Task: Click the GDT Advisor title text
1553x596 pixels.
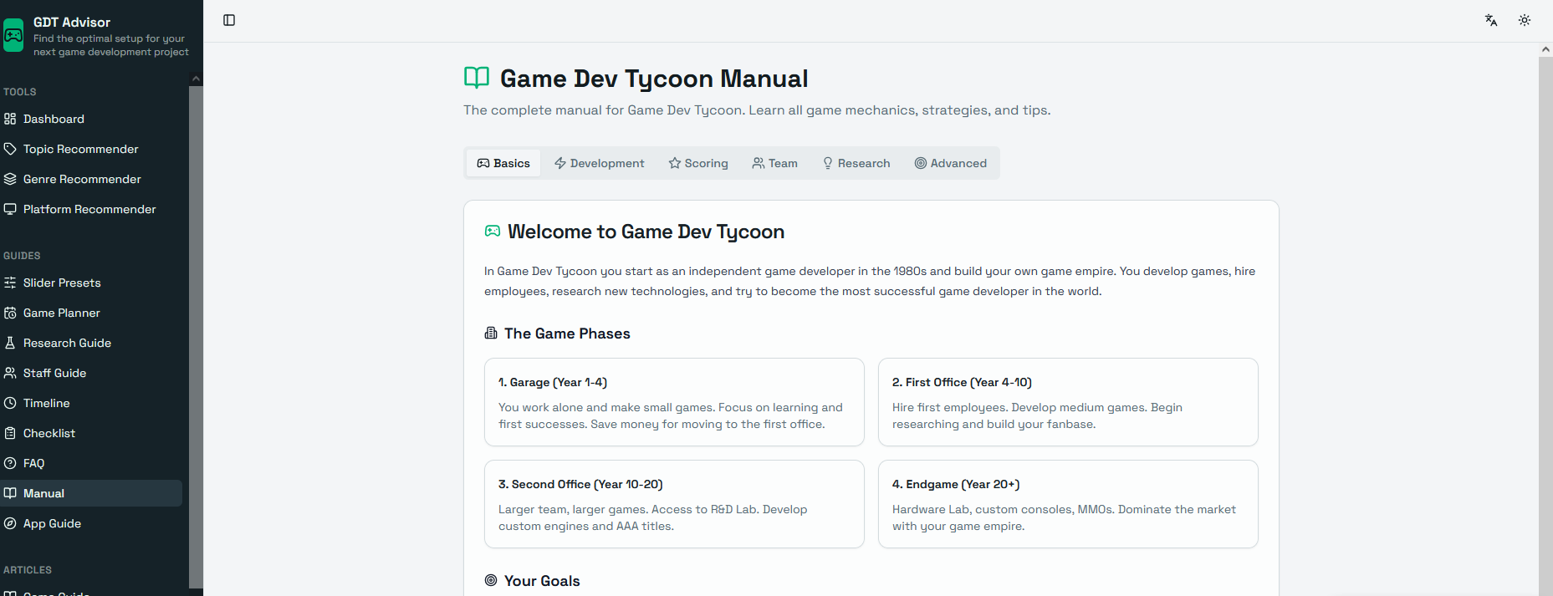Action: coord(72,23)
